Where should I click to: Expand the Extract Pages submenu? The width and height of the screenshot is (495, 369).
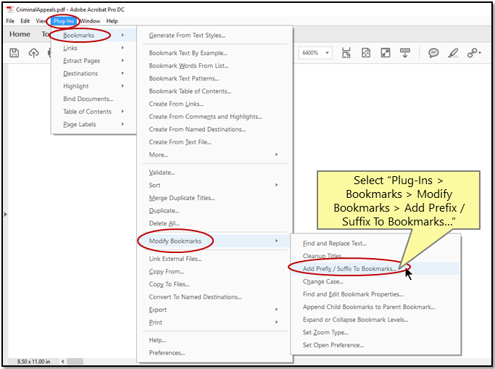click(93, 61)
